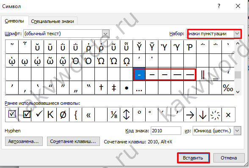The height and width of the screenshot is (168, 249).
Task: Click the text 'Сочетание клавиш: 2010, Alt+X'
Action: (x=138, y=142)
